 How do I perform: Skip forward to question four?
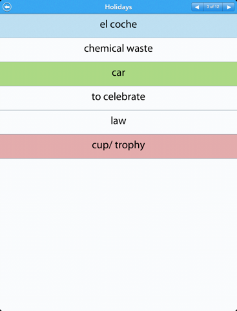[229, 7]
